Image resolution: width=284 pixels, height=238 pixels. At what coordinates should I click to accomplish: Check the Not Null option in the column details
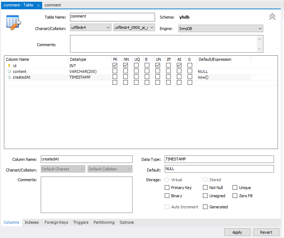205,188
